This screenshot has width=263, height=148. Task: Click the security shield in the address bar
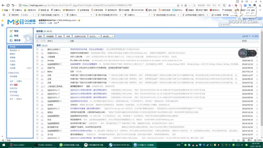[x=20, y=5]
